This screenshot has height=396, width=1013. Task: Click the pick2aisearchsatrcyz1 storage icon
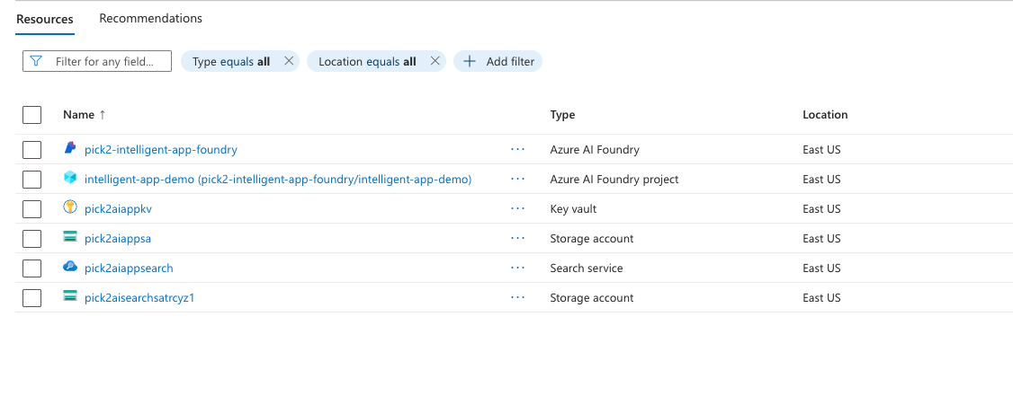pos(70,297)
